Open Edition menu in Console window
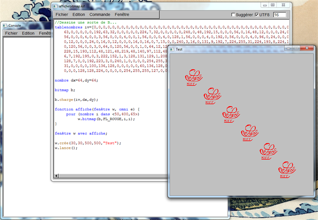This screenshot has height=220, width=318. pos(28,33)
